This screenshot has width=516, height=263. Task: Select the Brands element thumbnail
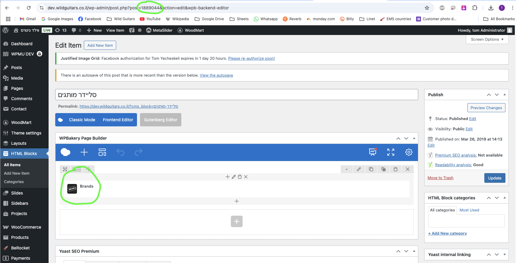coord(72,189)
